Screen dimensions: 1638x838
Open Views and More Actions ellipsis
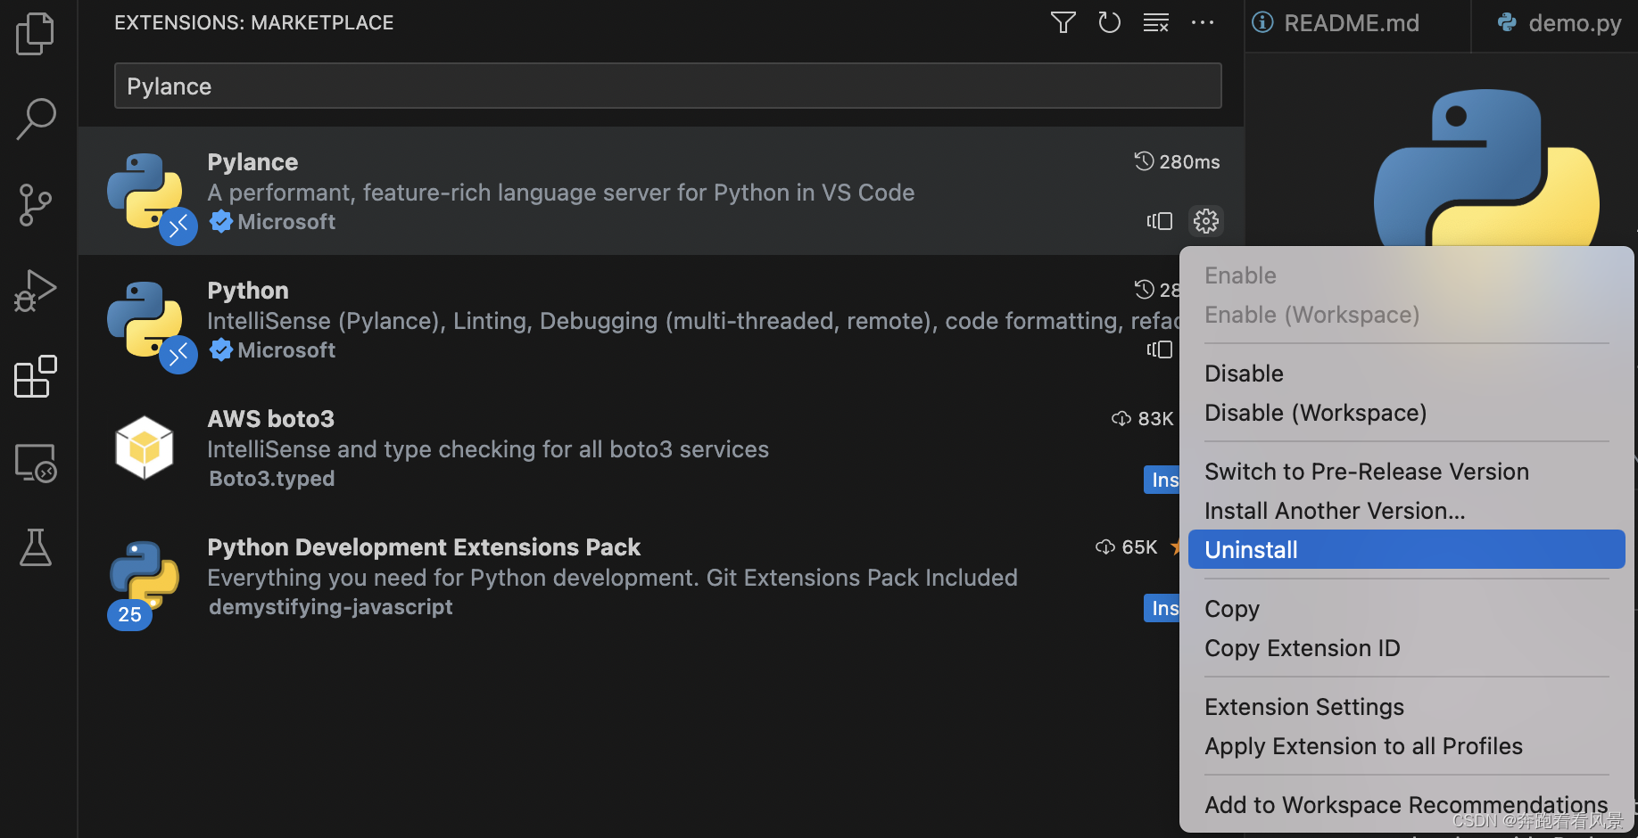(x=1202, y=22)
